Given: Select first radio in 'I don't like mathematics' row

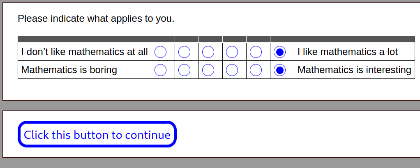Looking at the screenshot, I should (x=160, y=52).
